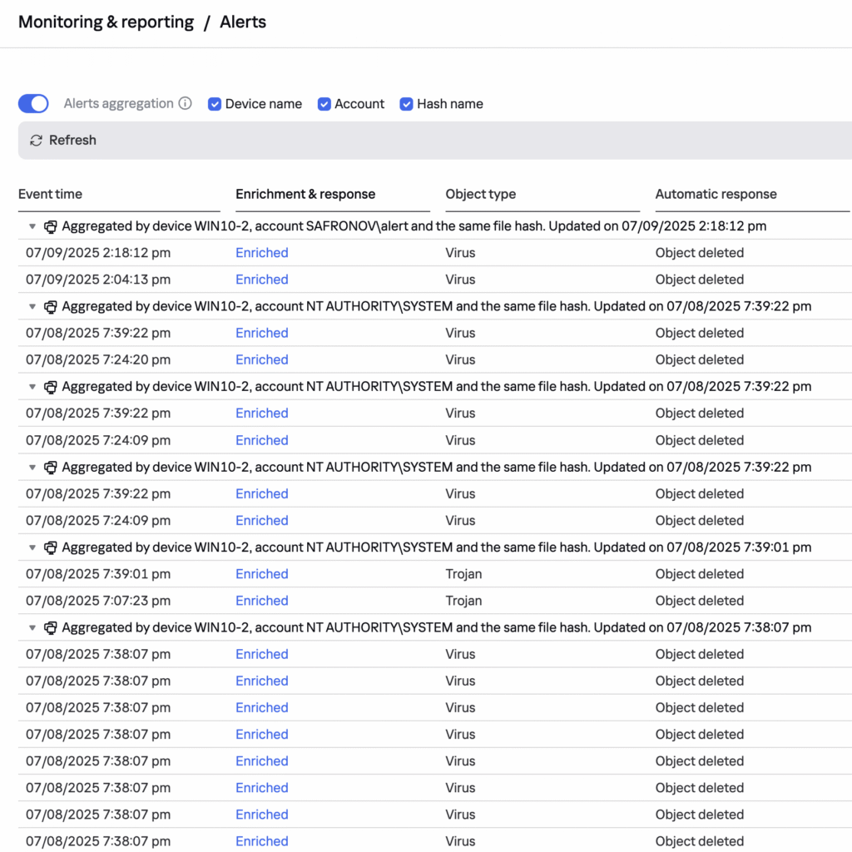Click the group icon above the 7:24:20 pm row
The image size is (852, 852).
pos(51,306)
